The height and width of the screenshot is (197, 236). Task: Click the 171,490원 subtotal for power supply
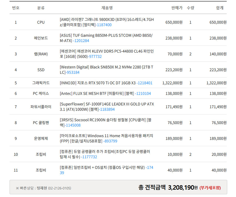pyautogui.click(x=218, y=107)
